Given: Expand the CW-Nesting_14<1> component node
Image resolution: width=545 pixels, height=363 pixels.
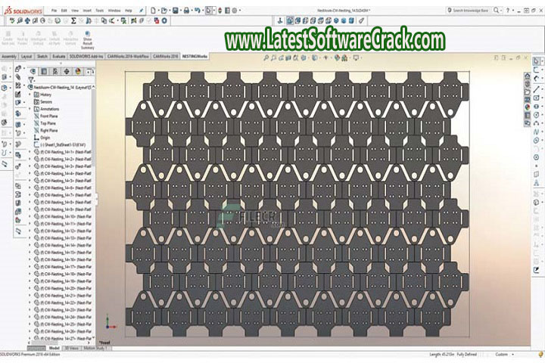Looking at the screenshot, I should tap(30, 152).
